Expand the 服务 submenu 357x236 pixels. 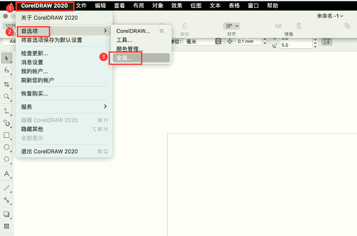(64, 107)
